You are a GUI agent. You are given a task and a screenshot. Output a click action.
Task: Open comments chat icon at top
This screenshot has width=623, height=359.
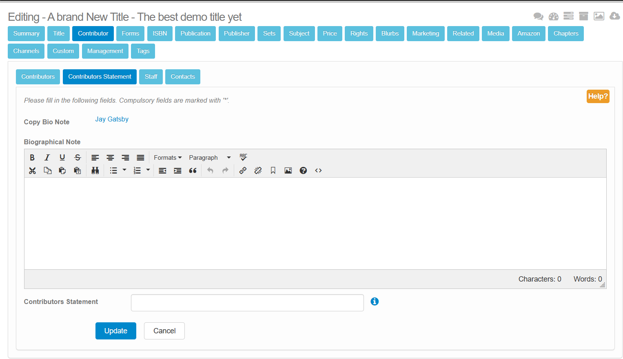pyautogui.click(x=538, y=16)
